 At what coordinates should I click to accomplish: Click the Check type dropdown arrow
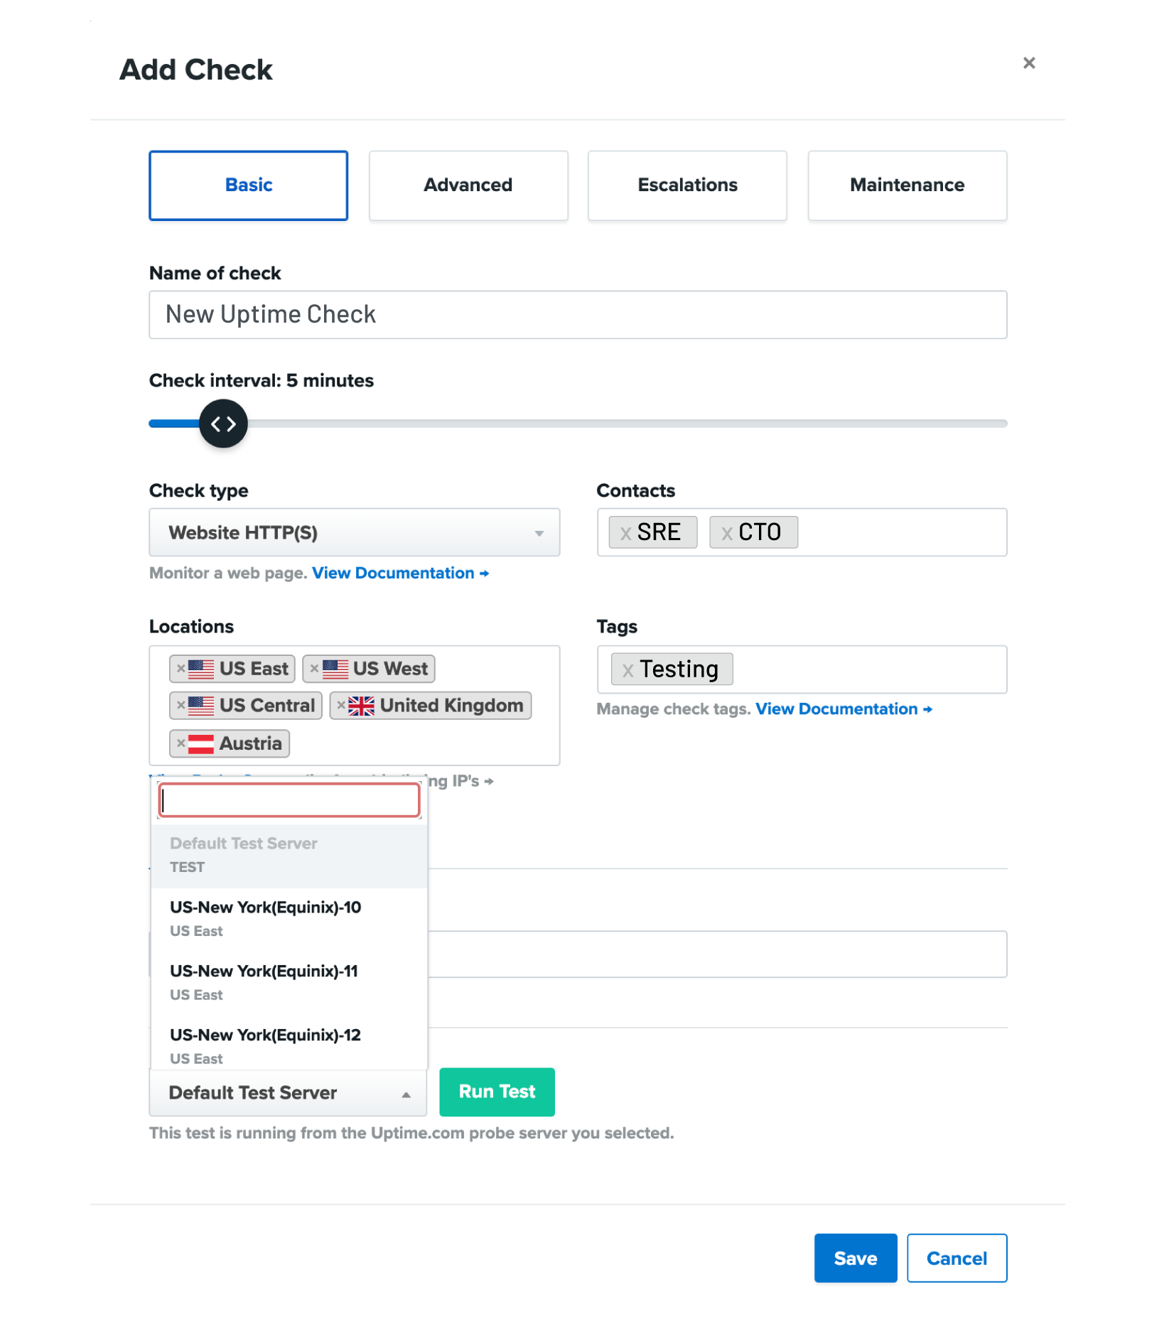539,533
